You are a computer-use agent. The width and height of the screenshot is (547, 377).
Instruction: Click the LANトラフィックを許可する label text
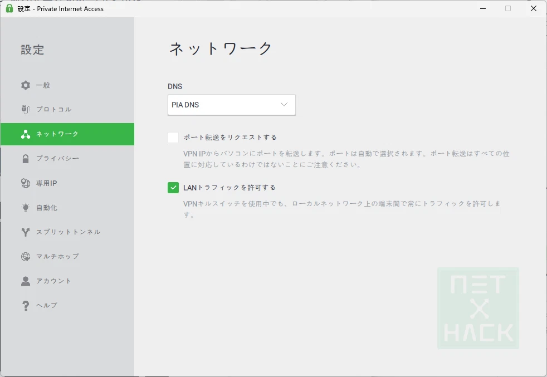229,188
